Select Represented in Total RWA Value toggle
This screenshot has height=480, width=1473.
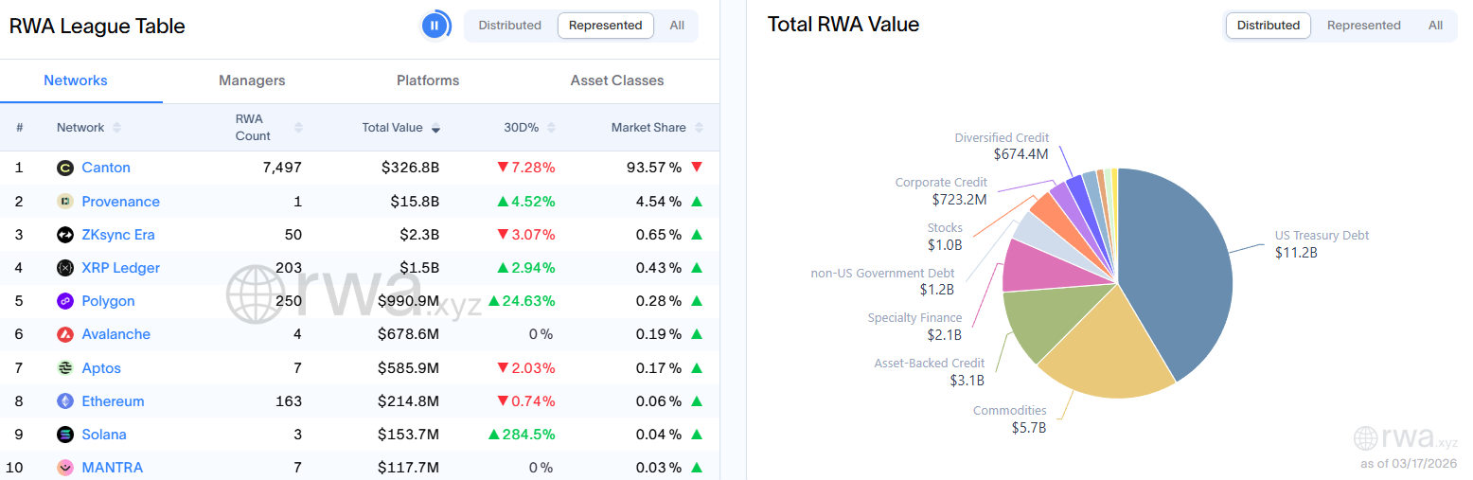pyautogui.click(x=1364, y=26)
